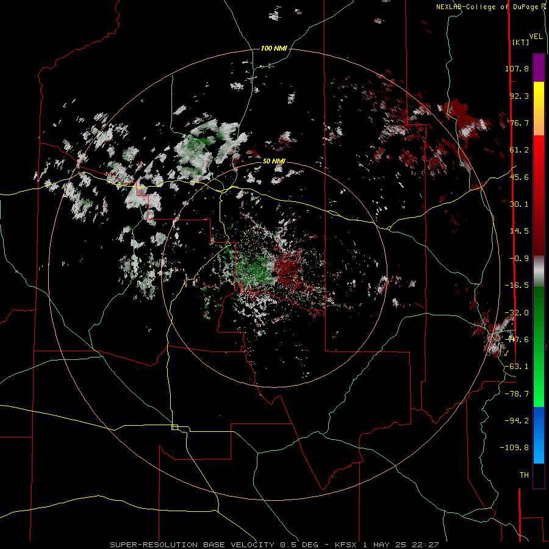Click the 30.1 velocity scale value
The width and height of the screenshot is (549, 549).
tap(519, 204)
